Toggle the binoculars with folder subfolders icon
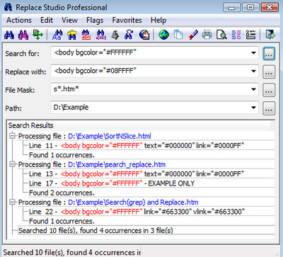 tap(72, 35)
